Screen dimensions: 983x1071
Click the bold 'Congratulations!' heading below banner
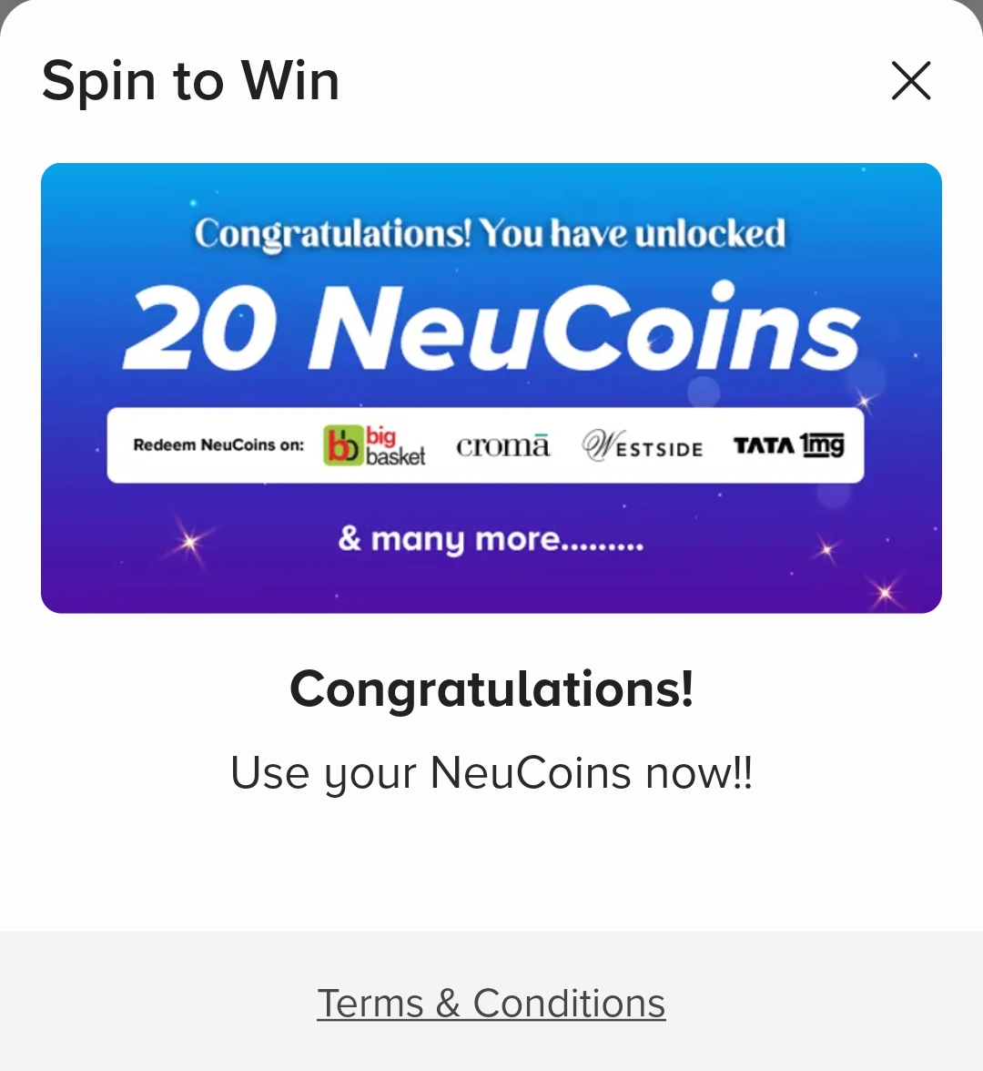pyautogui.click(x=491, y=689)
